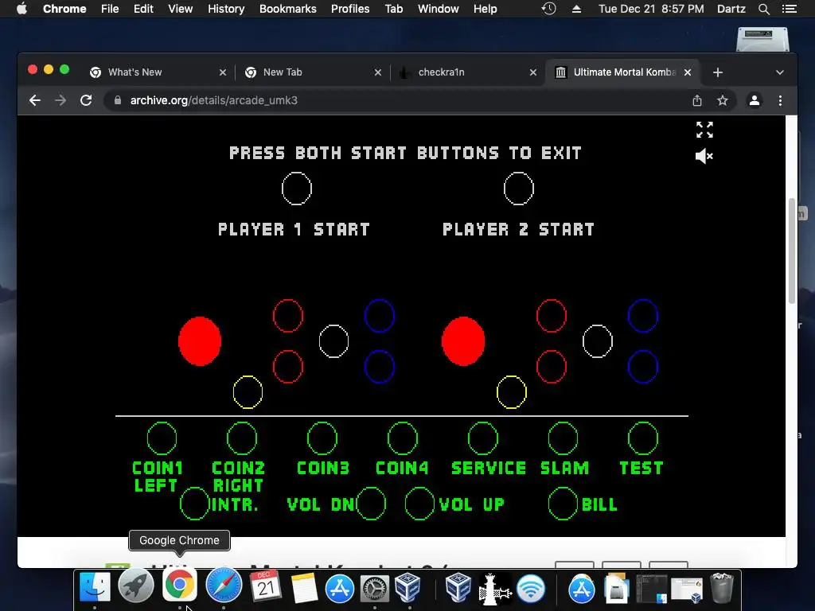Open the Help menu
The height and width of the screenshot is (611, 815).
(x=485, y=9)
